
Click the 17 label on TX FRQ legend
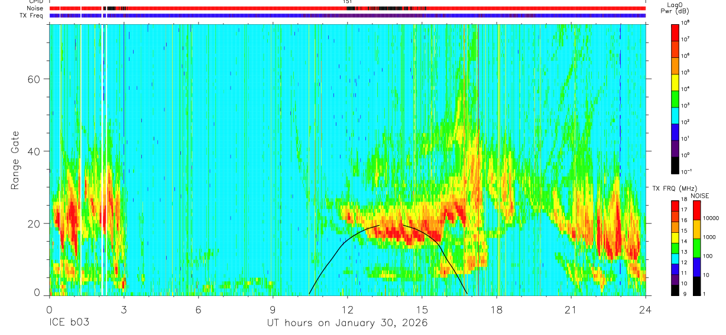[x=685, y=211]
